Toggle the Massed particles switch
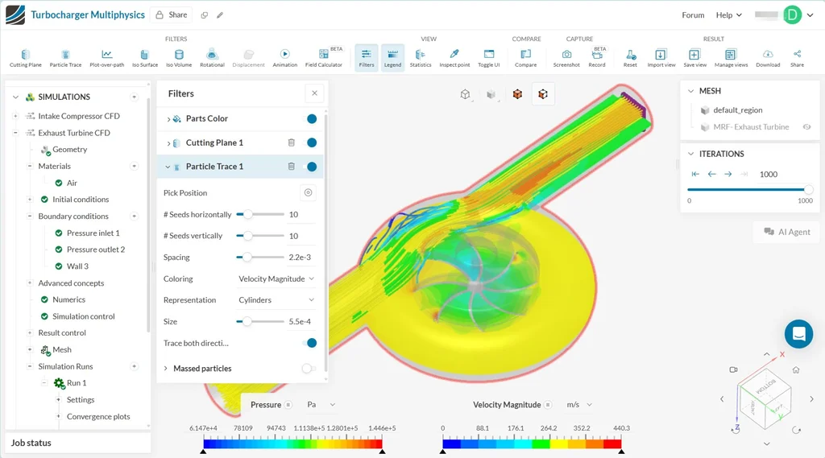This screenshot has width=825, height=458. pos(308,369)
